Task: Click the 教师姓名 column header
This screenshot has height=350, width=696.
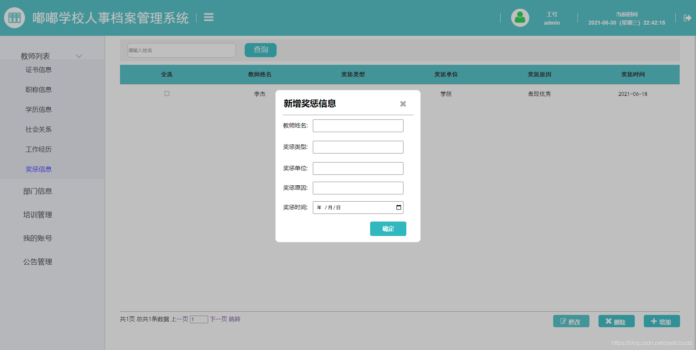Action: [x=260, y=74]
